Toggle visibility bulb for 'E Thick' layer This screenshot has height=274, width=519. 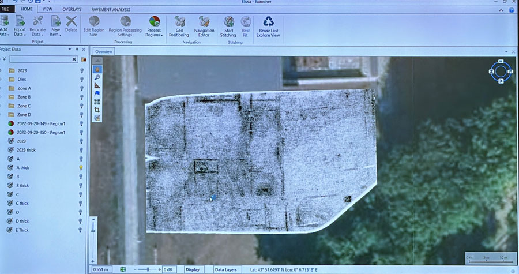(x=82, y=230)
